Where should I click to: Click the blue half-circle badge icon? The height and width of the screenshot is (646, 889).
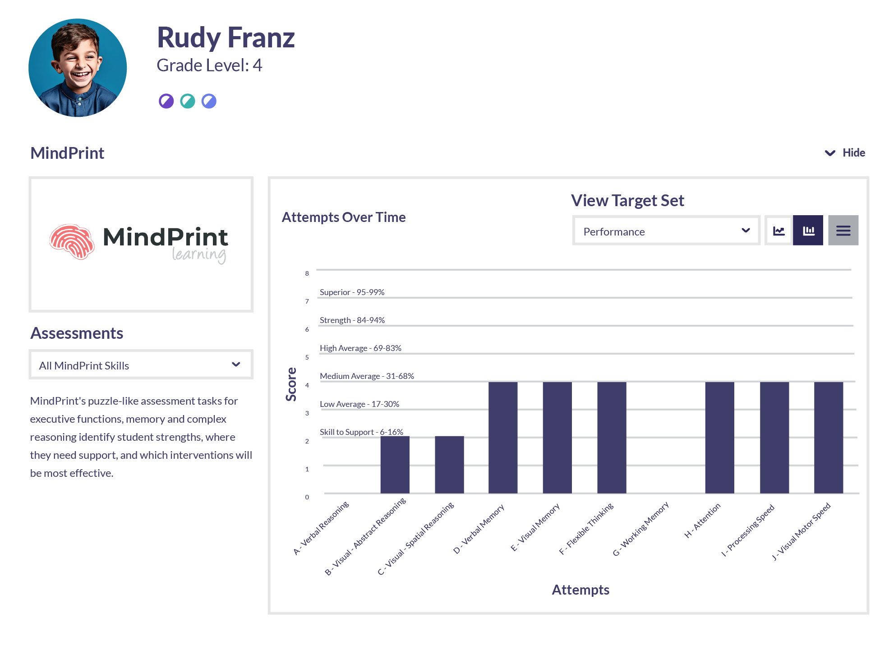tap(209, 101)
